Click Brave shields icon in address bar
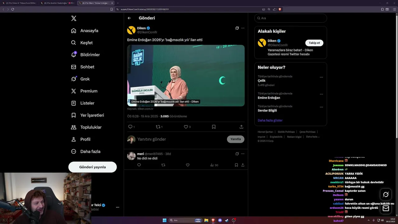The image size is (398, 224). tap(280, 9)
